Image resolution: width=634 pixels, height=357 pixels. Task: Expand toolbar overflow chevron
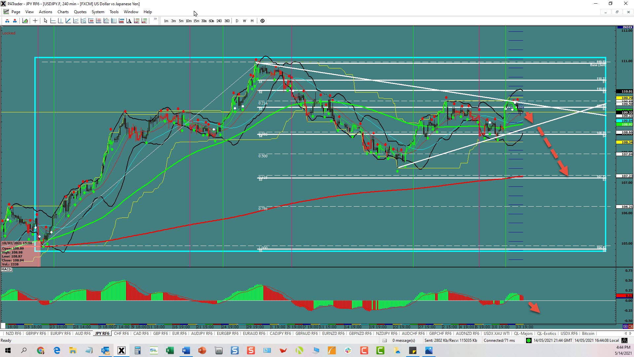coord(155,19)
